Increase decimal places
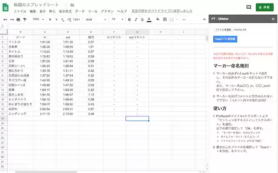Image resolution: width=278 pixels, height=173 pixels. (x=69, y=19)
